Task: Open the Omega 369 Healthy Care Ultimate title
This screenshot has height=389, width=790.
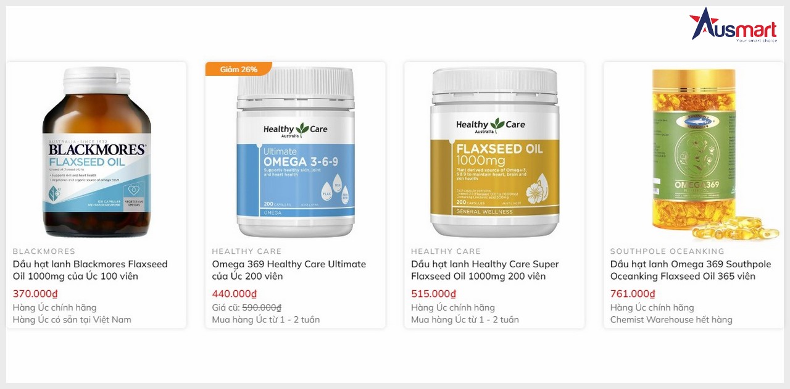Action: [289, 270]
